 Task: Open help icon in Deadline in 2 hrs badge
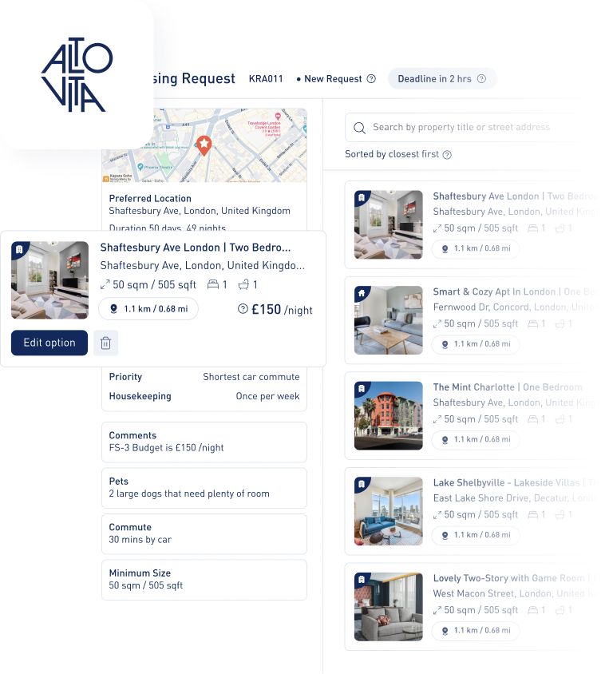point(481,79)
